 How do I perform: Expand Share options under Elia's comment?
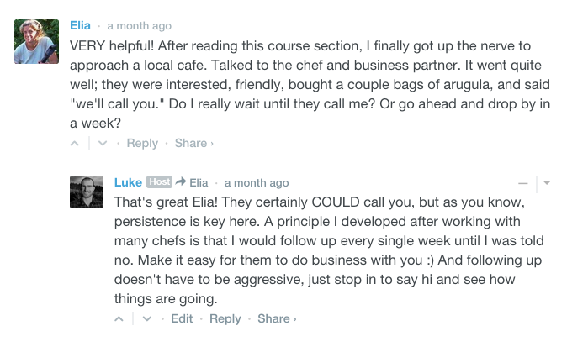coord(193,144)
